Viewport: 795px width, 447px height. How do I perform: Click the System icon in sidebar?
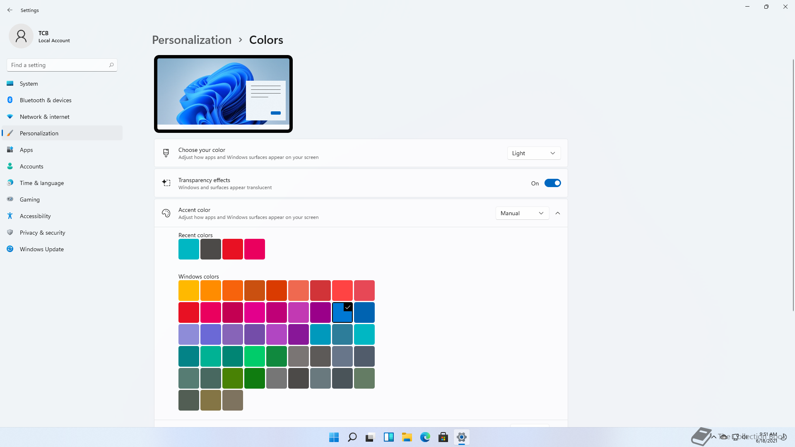[x=10, y=84]
